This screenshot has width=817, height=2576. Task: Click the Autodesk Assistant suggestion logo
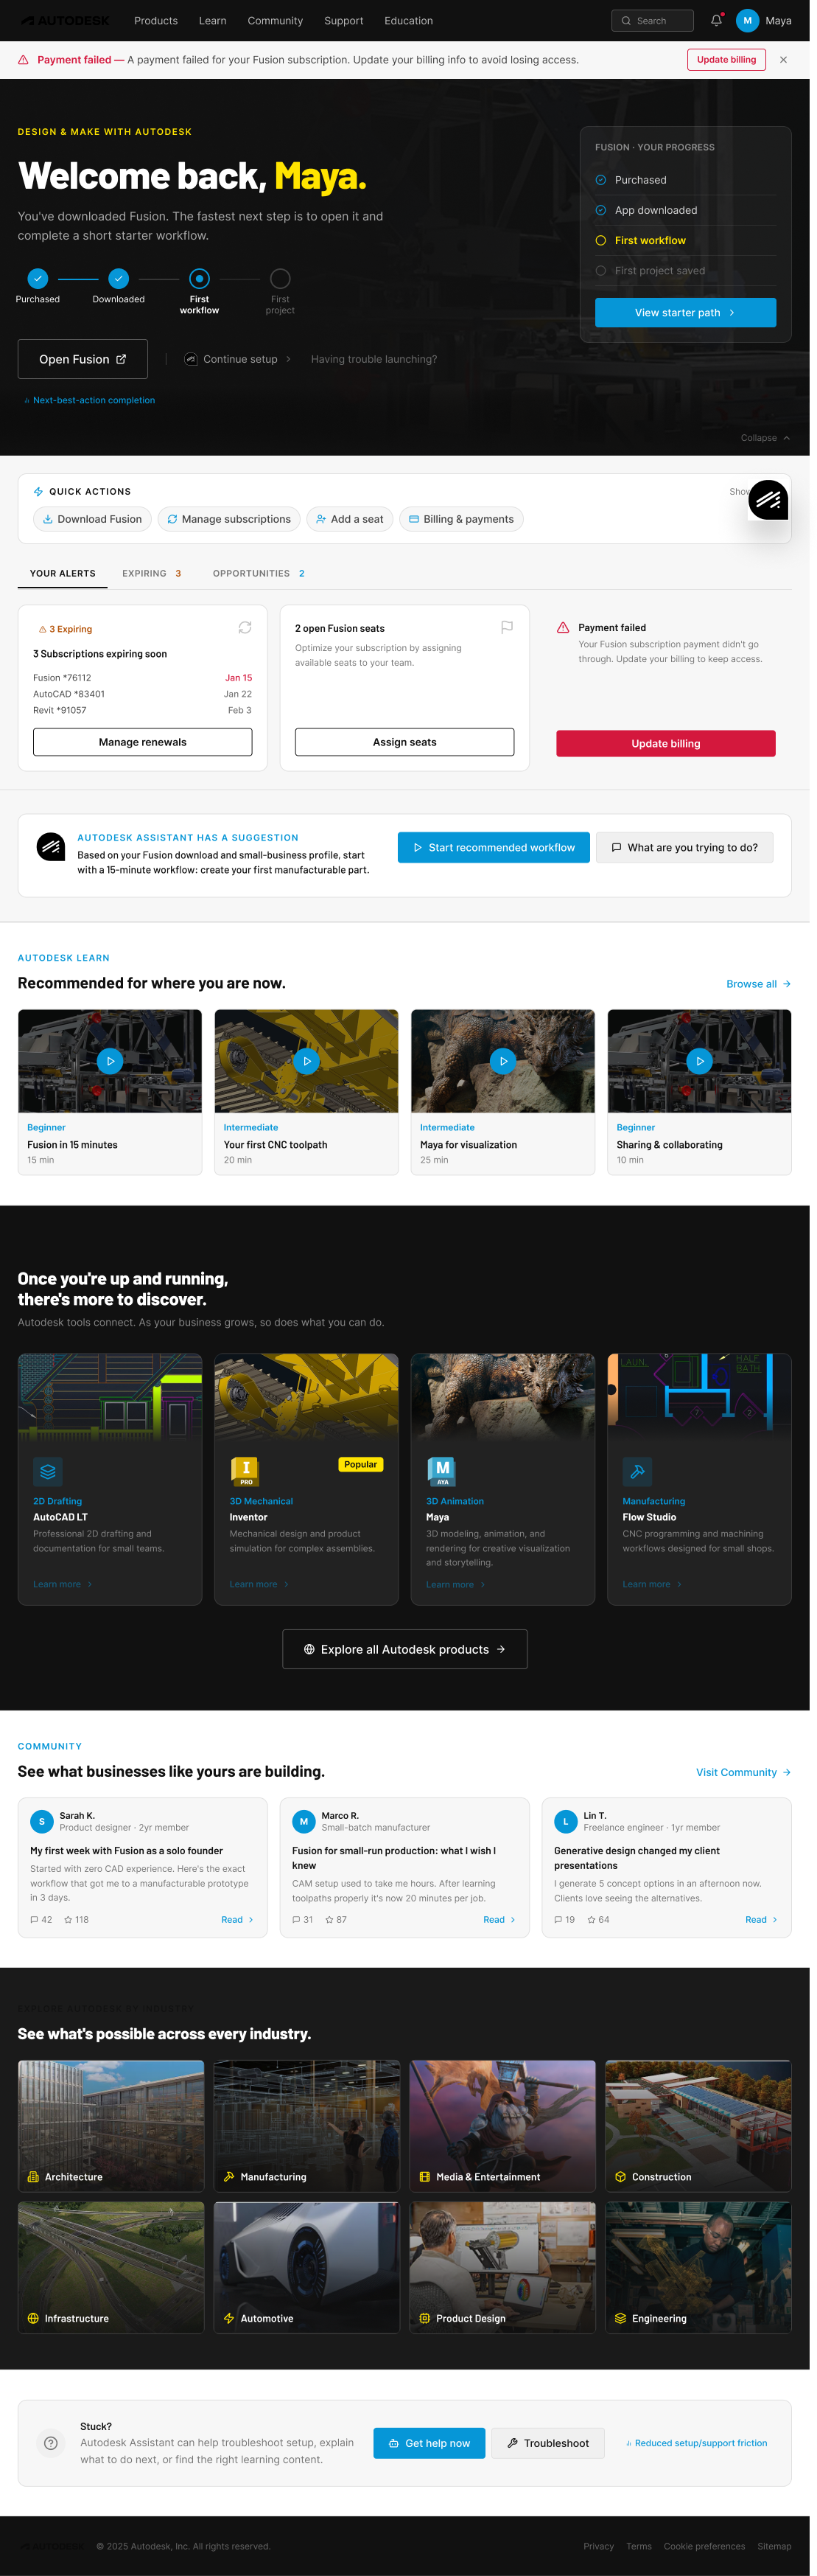pyautogui.click(x=51, y=846)
